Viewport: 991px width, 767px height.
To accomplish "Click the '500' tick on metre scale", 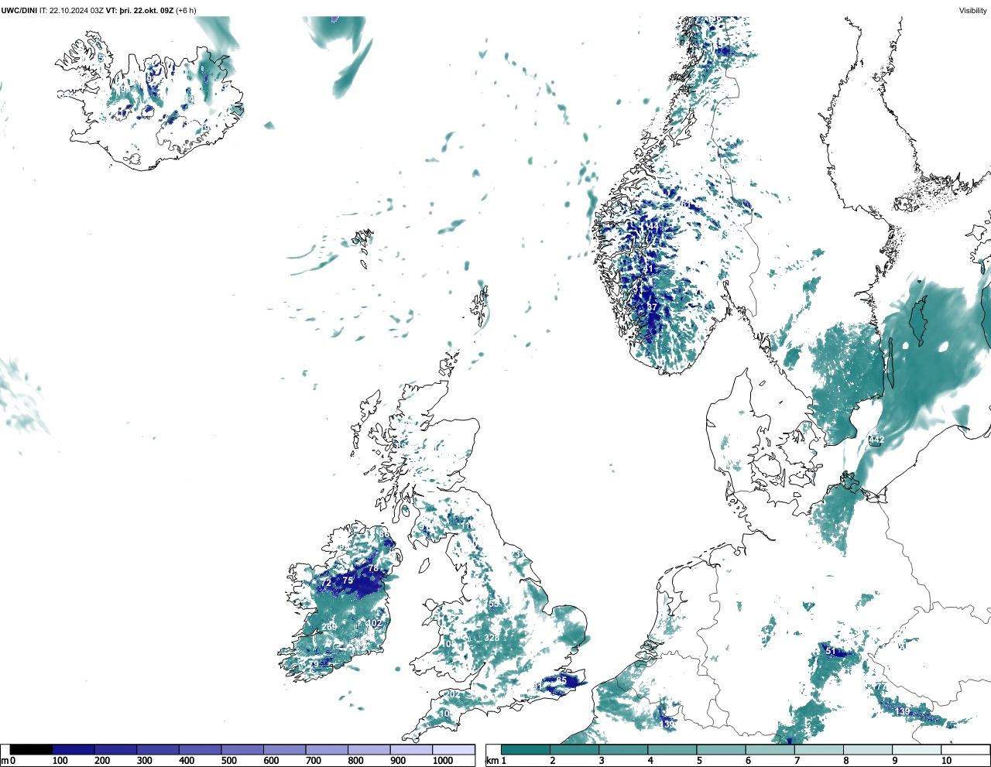I will click(228, 761).
